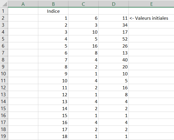Select cell D5 with value 52

click(x=114, y=39)
